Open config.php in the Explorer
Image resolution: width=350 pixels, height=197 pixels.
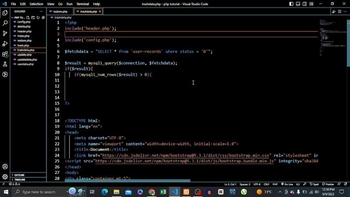point(28,22)
